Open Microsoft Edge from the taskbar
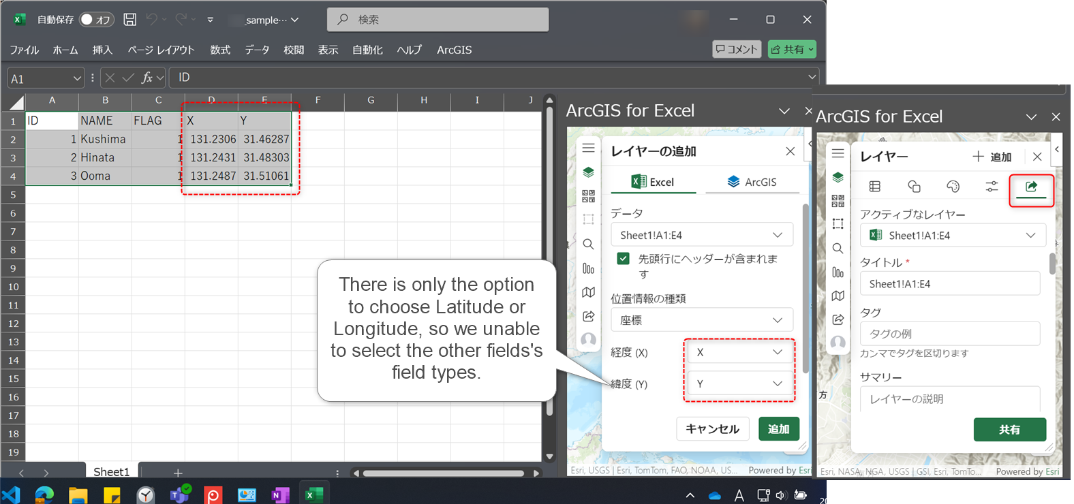 (x=44, y=494)
